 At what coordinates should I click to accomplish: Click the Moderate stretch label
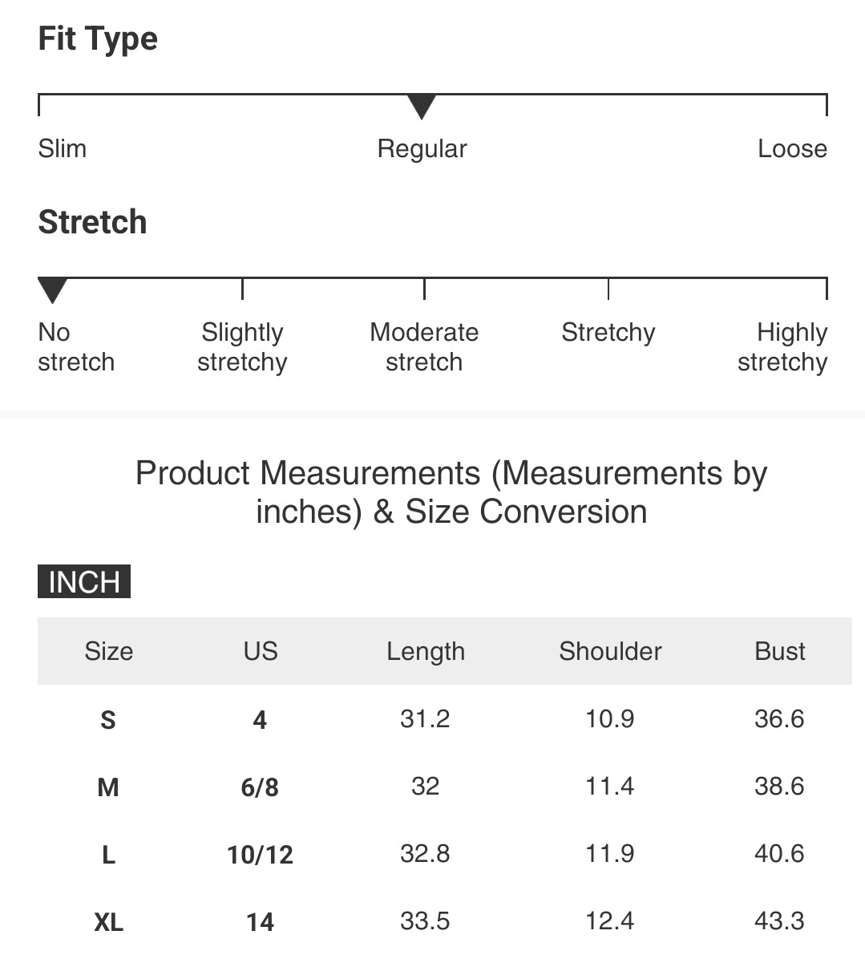pos(424,347)
